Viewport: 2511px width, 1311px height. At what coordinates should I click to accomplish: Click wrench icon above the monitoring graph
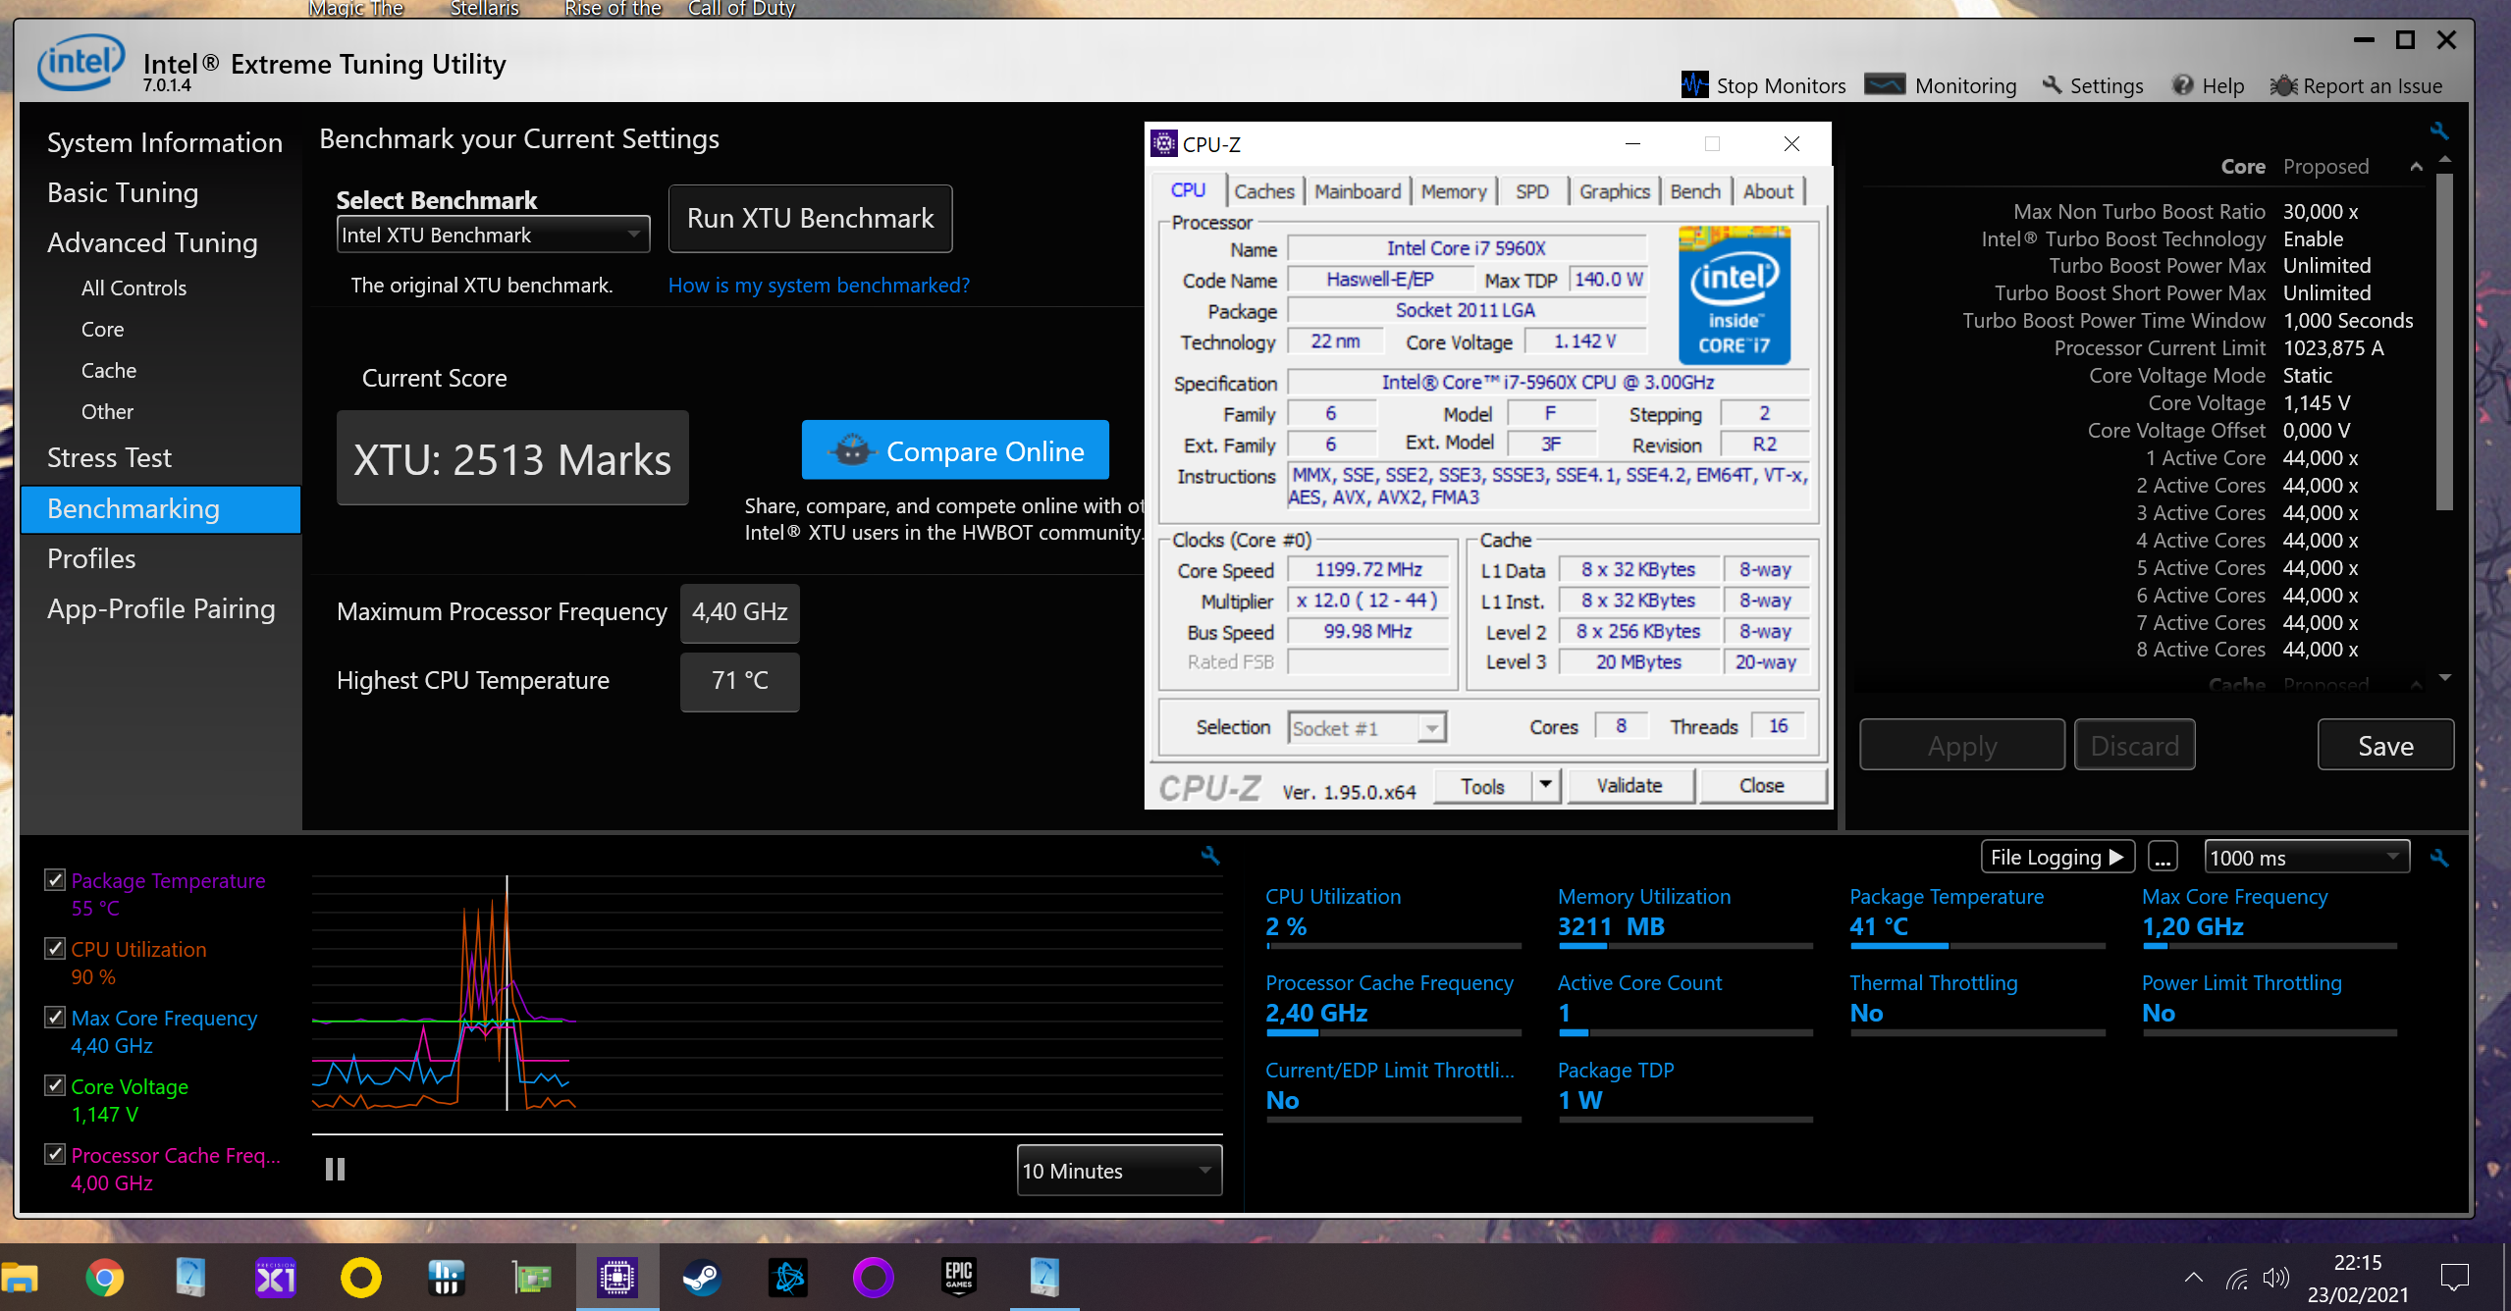(x=1210, y=856)
